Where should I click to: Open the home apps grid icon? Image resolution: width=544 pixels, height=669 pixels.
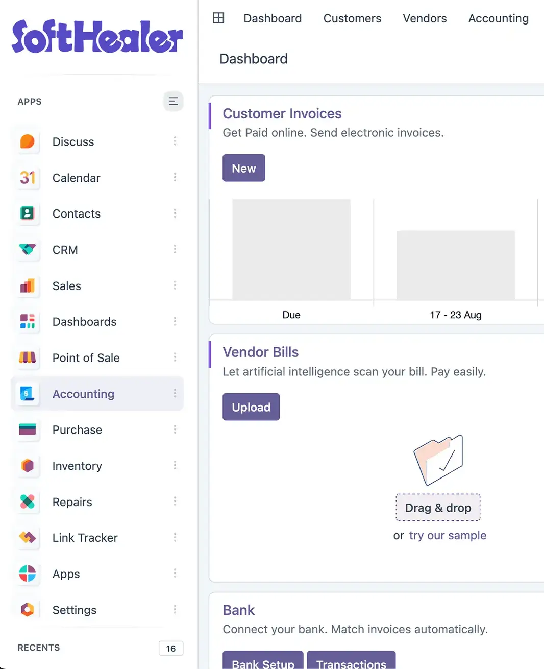[x=218, y=18]
